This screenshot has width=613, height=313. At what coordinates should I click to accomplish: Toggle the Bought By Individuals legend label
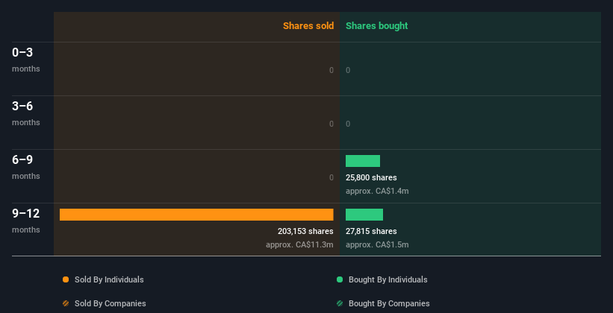[x=388, y=279]
